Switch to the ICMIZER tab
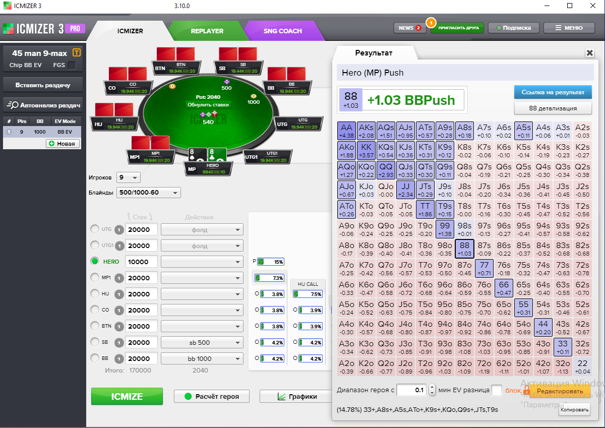The width and height of the screenshot is (605, 428). click(x=130, y=31)
